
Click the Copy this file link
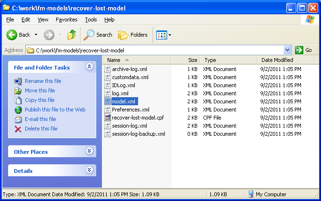click(40, 100)
